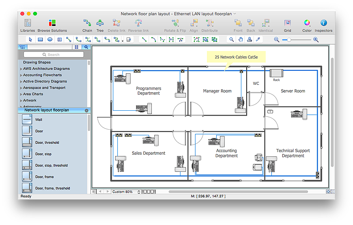Select the ellipse drawing tool
The image size is (353, 225).
coord(50,40)
